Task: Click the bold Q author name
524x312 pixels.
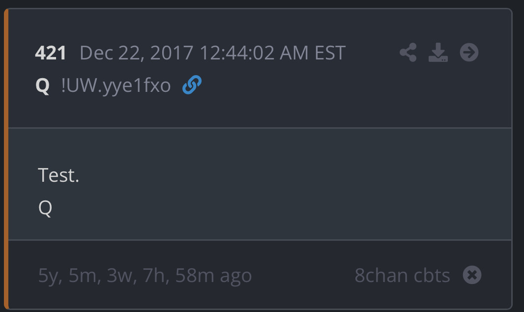Action: (43, 86)
